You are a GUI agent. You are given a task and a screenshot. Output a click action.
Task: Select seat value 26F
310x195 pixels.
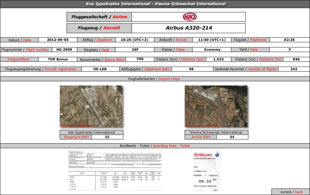[135, 50]
